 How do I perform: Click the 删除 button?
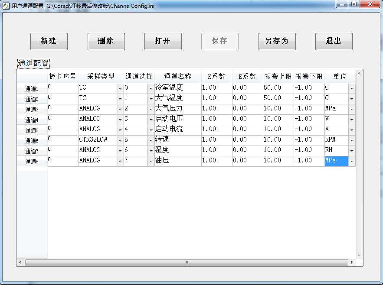click(106, 42)
